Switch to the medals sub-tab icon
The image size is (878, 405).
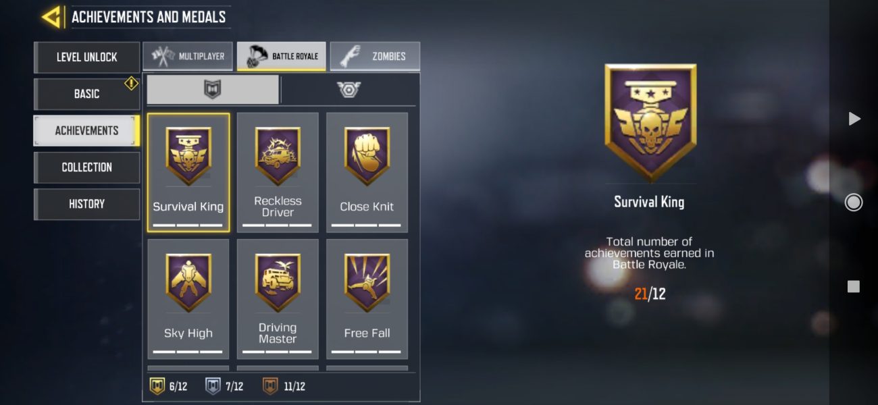point(349,90)
